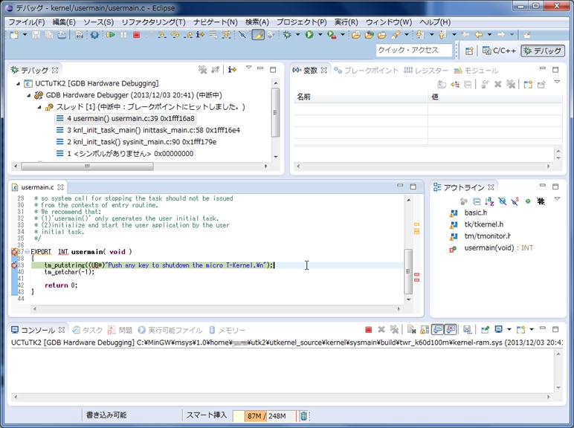Click the Step Return icon
This screenshot has width=574, height=428.
187,35
